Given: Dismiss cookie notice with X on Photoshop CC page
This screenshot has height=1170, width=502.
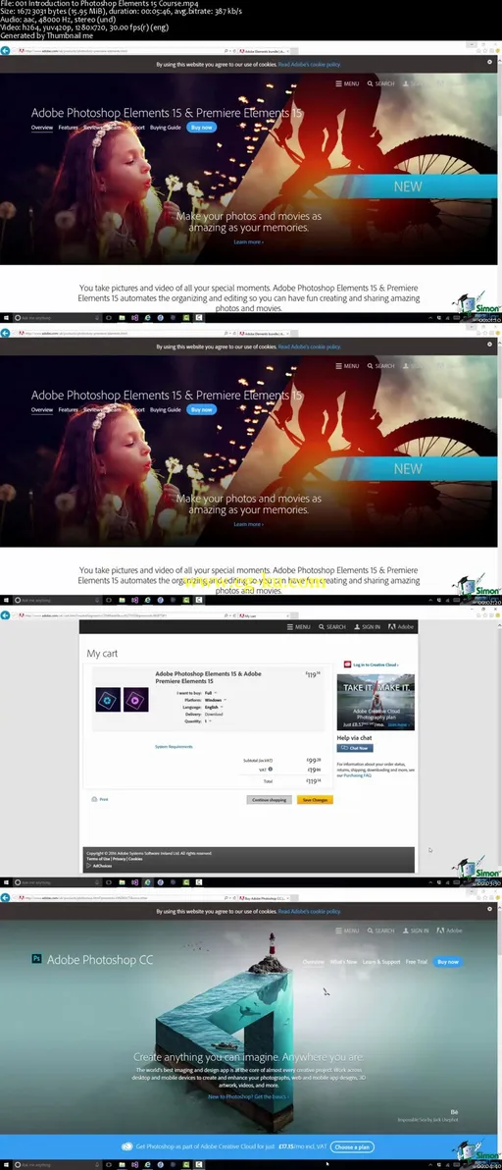Looking at the screenshot, I should click(x=489, y=911).
